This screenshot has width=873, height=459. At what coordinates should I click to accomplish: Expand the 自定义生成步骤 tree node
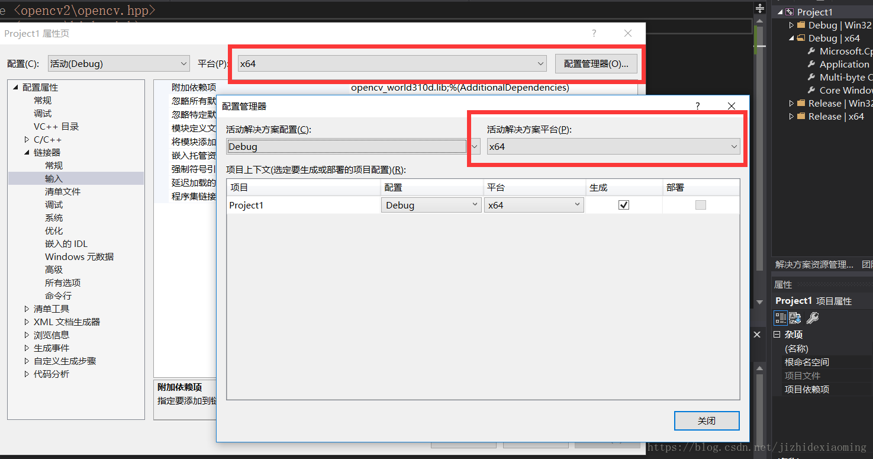27,361
